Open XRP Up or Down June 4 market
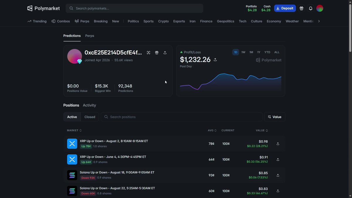The height and width of the screenshot is (198, 352). coord(113,157)
